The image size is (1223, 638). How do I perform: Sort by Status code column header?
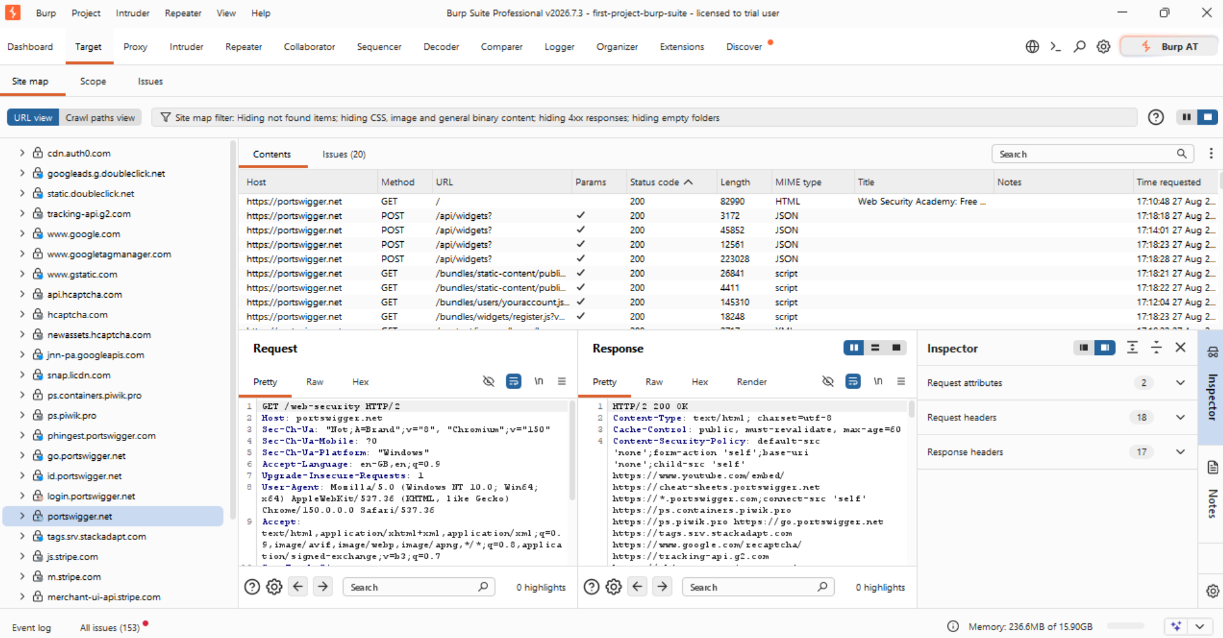click(x=661, y=182)
